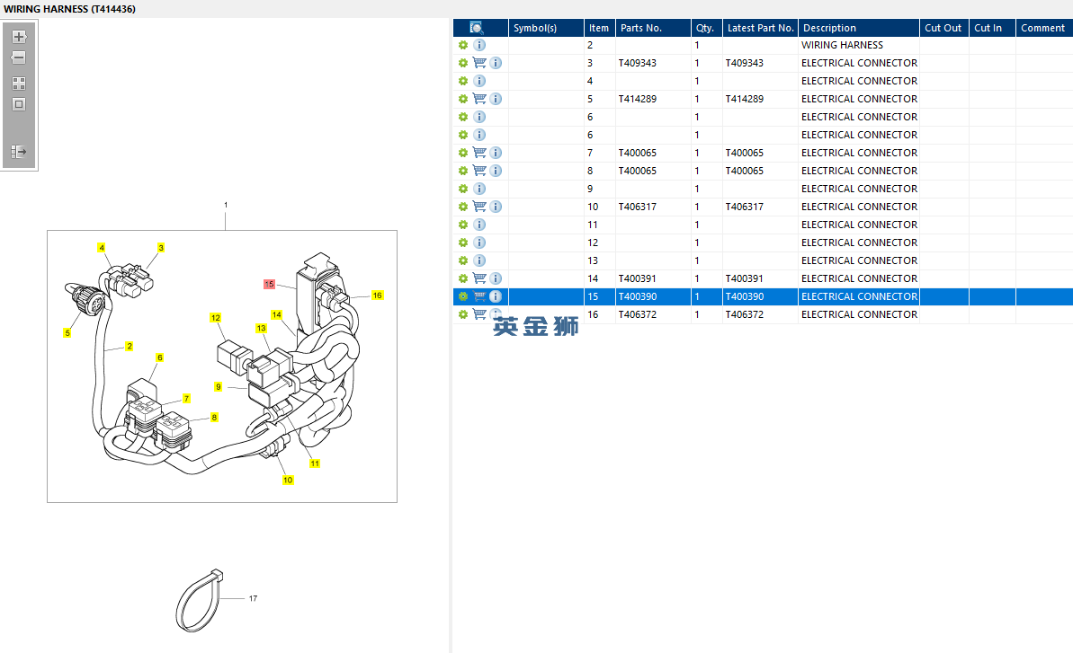This screenshot has height=653, width=1073.
Task: Sort by Parts No. column header
Action: point(653,28)
